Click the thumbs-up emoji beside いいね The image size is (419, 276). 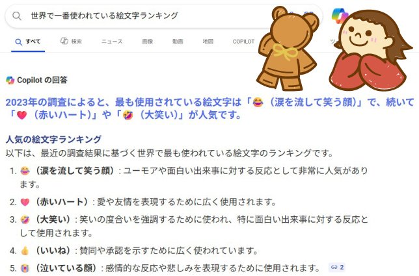click(25, 251)
